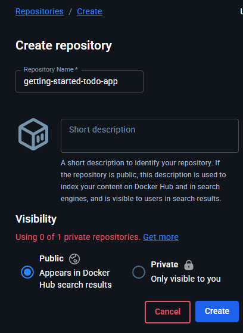This screenshot has width=243, height=333.
Task: Follow the Get more link
Action: tap(161, 237)
